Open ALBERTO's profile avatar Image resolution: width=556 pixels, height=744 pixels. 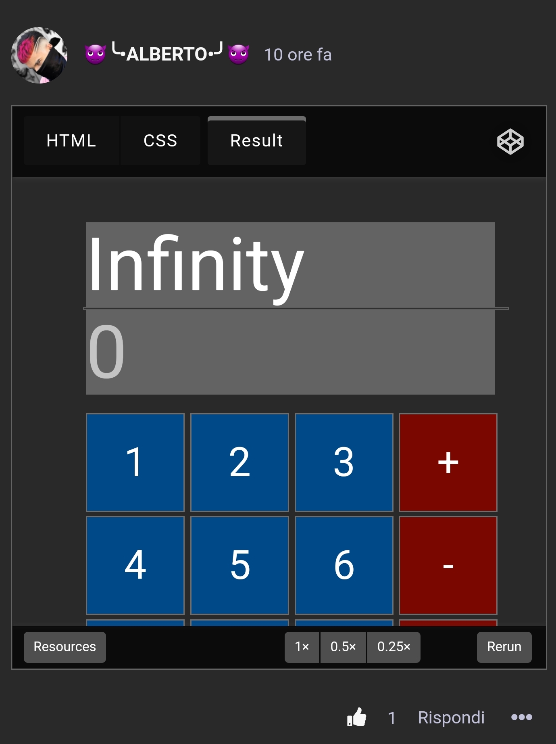39,55
